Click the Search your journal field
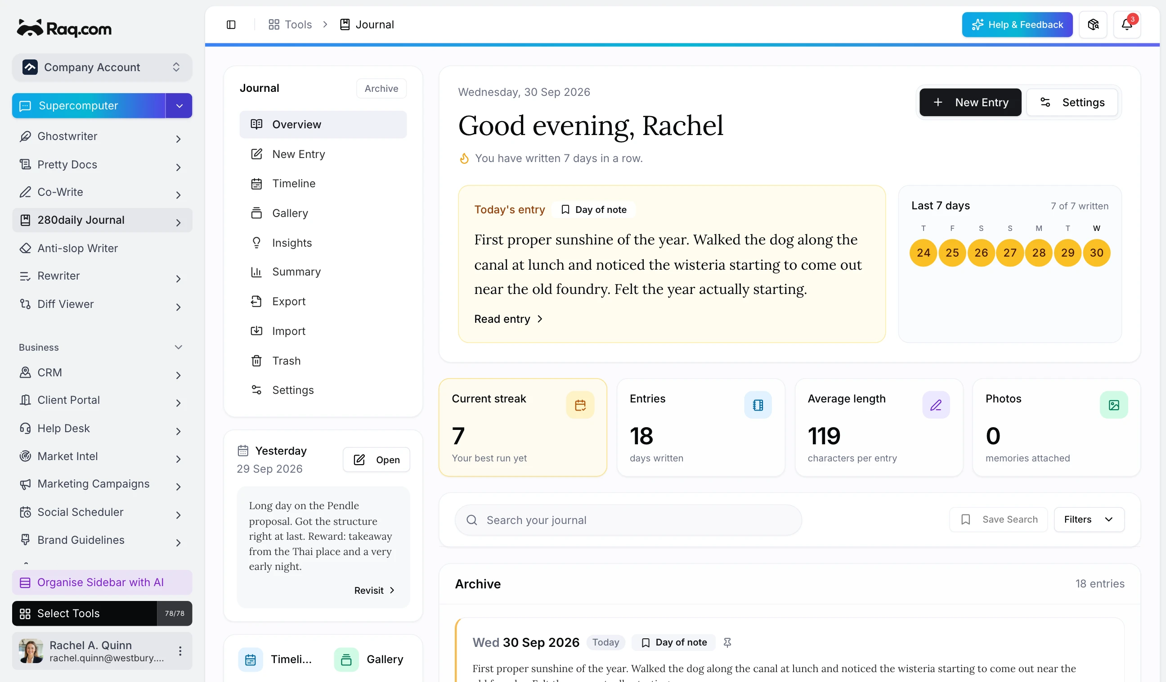Viewport: 1166px width, 682px height. [628, 520]
